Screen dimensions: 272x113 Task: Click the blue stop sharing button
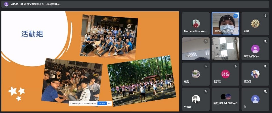(x=102, y=103)
